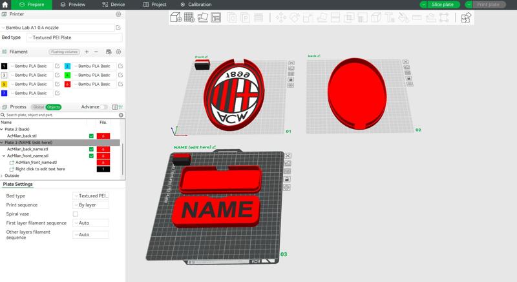Open filament 6 preset dropdown
The image size is (517, 282).
pyautogui.click(x=94, y=85)
